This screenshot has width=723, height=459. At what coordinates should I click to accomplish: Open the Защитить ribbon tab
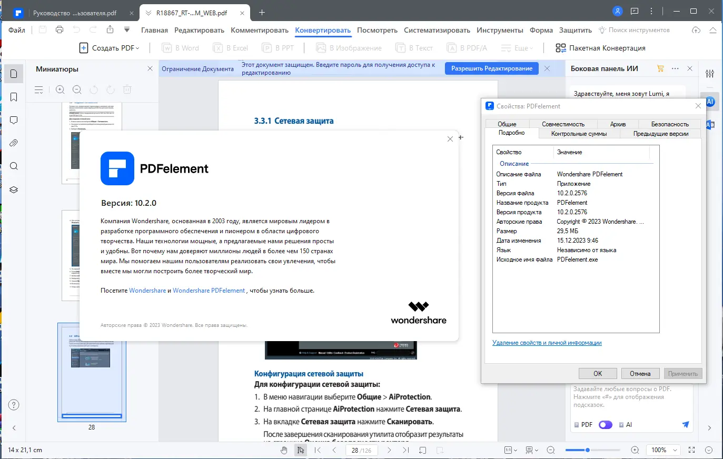(x=575, y=30)
